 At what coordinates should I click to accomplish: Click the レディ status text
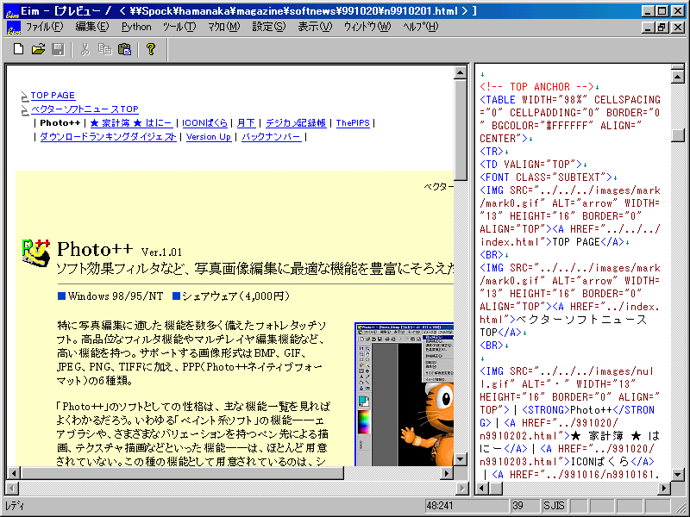point(16,506)
